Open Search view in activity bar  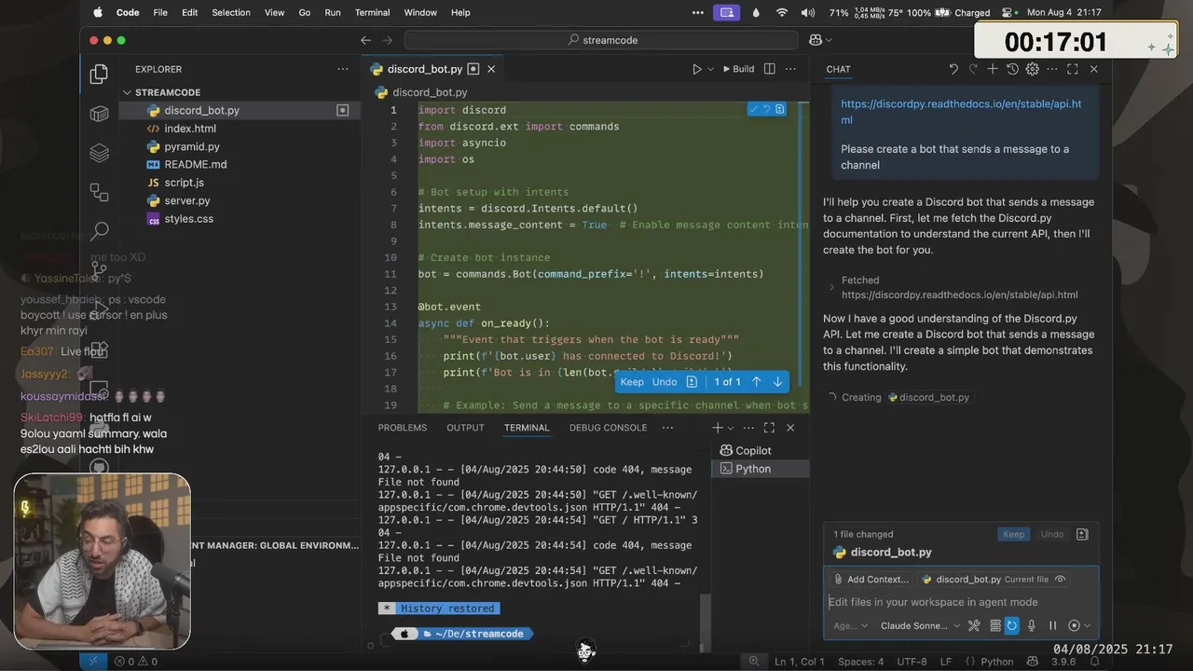tap(99, 230)
